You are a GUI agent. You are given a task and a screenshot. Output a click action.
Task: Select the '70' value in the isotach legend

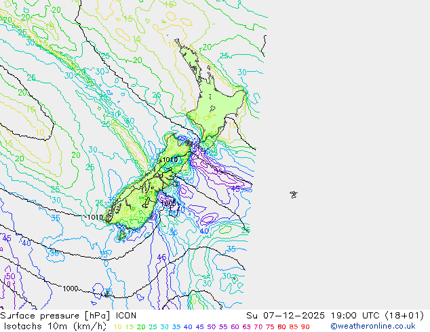tap(258, 327)
